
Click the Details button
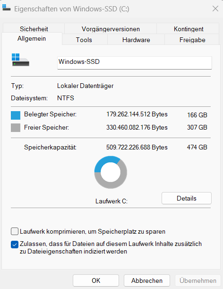[x=187, y=198]
